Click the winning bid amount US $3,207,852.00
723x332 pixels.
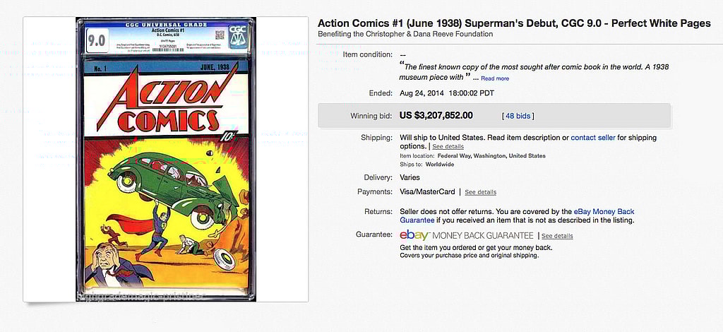pos(436,115)
